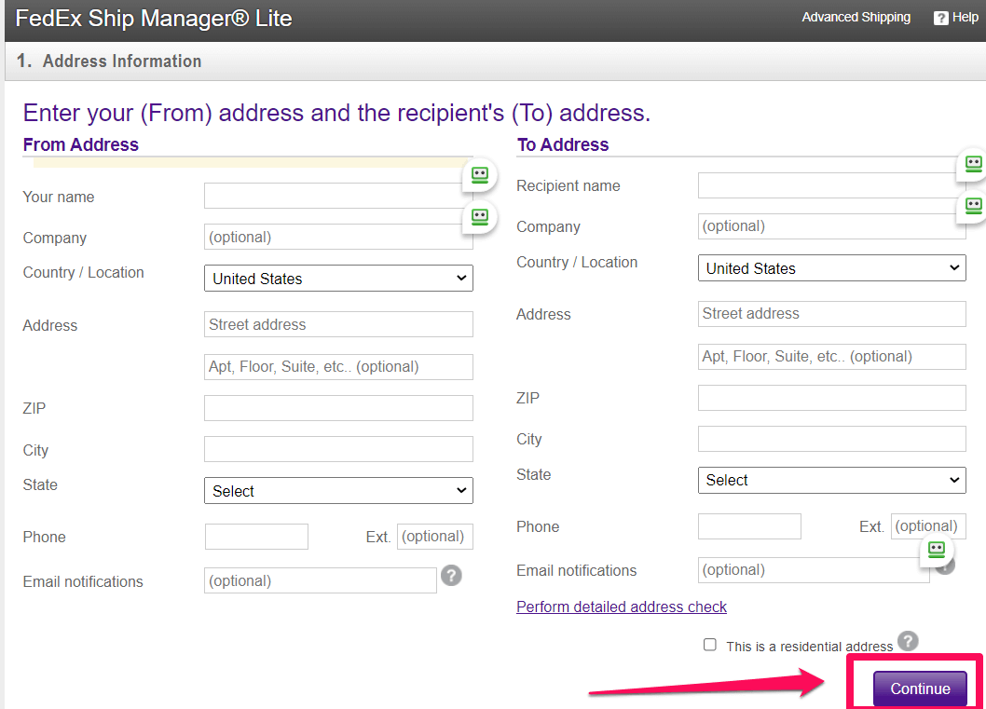Click the form-filler icon beside Recipient name field
This screenshot has height=709, width=986.
972,164
